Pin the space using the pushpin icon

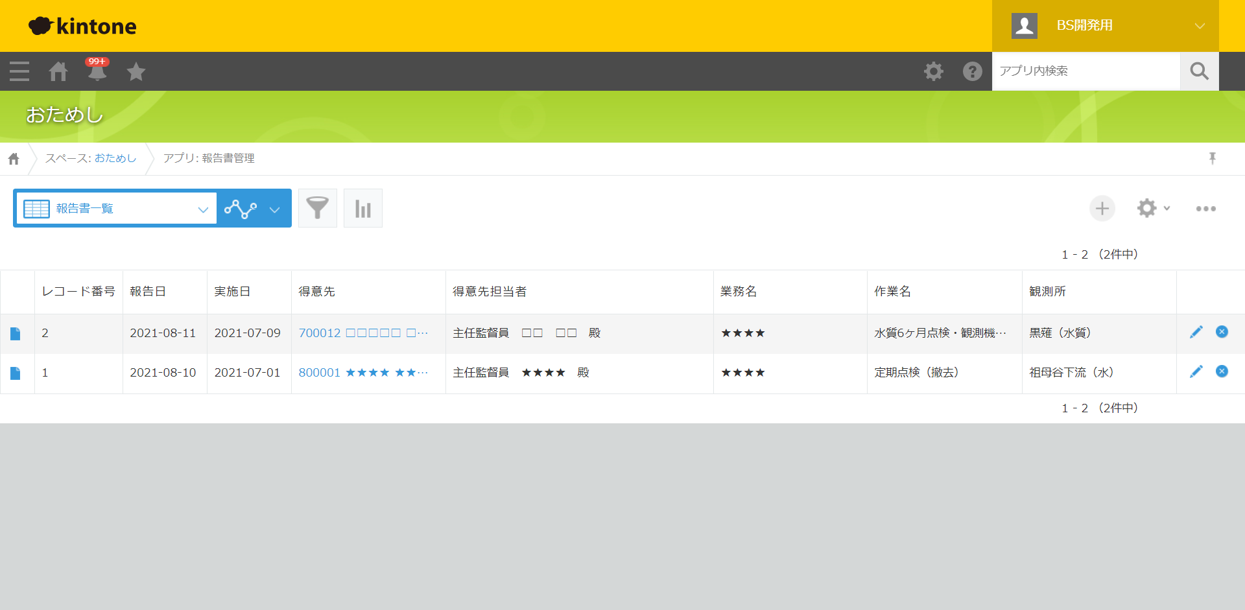point(1212,158)
